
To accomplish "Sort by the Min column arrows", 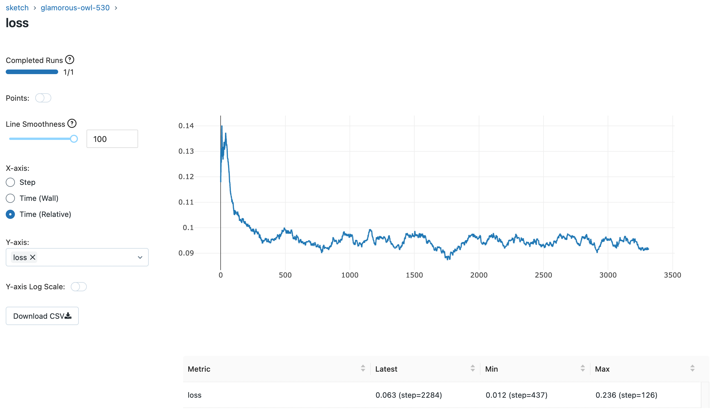I will tap(583, 368).
